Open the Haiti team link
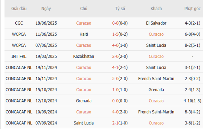Image resolution: width=203 pixels, height=129 pixels. click(x=84, y=34)
